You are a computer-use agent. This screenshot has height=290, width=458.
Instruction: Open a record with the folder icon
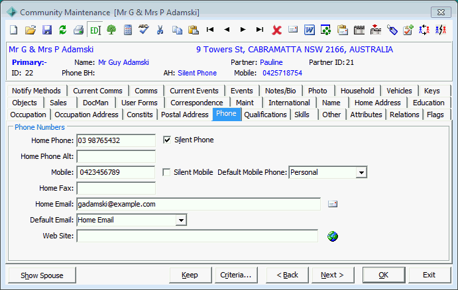pyautogui.click(x=30, y=30)
